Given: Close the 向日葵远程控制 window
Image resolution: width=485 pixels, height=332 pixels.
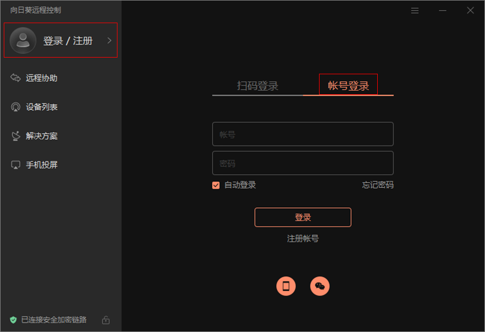Looking at the screenshot, I should (x=470, y=11).
